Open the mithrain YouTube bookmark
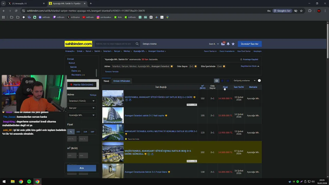Image resolution: width=329 pixels, height=185 pixels. (88, 17)
